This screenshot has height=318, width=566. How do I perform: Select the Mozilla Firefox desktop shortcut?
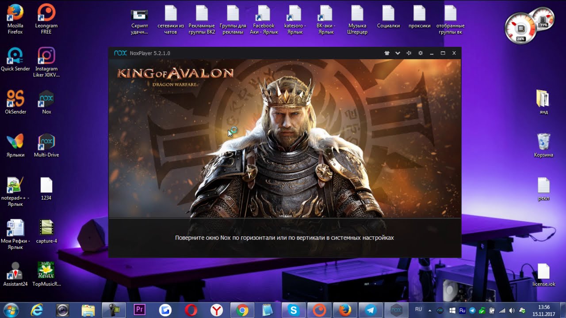tap(15, 19)
